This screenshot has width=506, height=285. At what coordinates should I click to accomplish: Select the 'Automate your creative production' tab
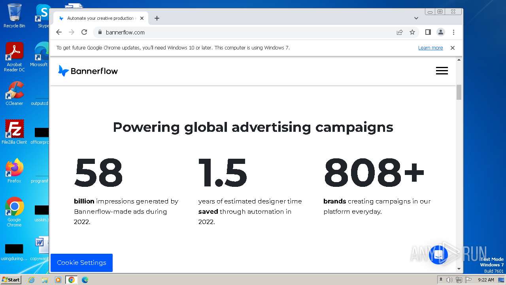click(x=101, y=18)
